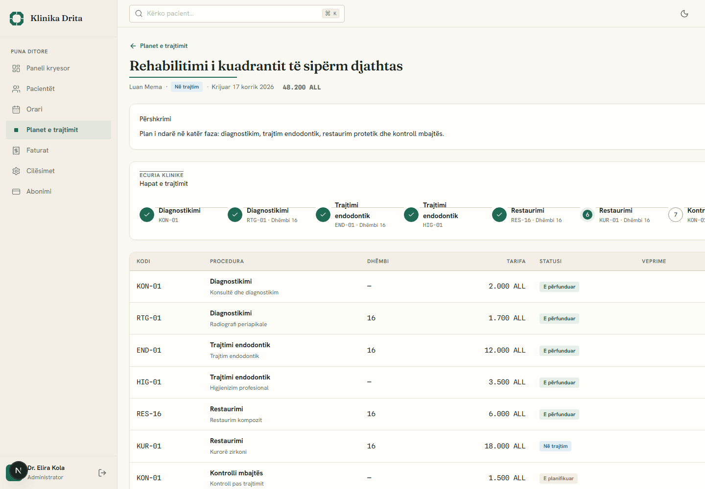Click the RES-16 step checkmark circle
The image size is (705, 489).
pos(499,215)
